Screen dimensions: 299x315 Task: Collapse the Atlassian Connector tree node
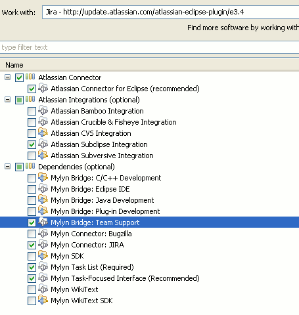7,77
